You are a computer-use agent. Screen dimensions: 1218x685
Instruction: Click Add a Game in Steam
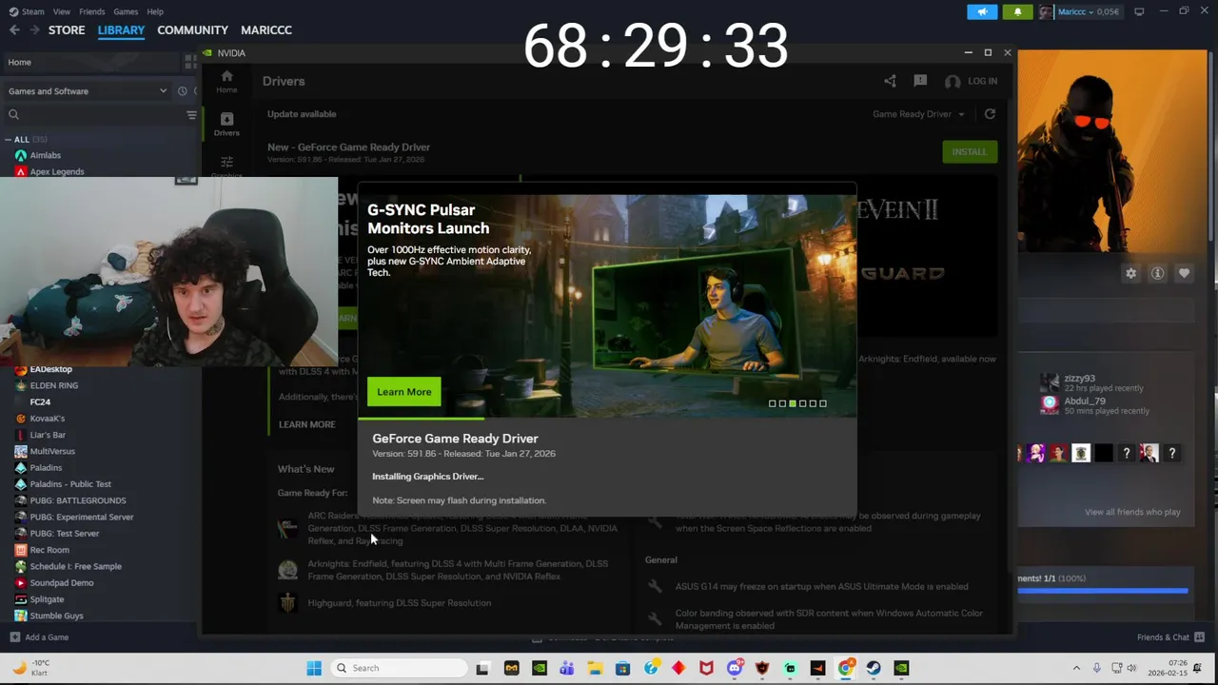pyautogui.click(x=39, y=637)
